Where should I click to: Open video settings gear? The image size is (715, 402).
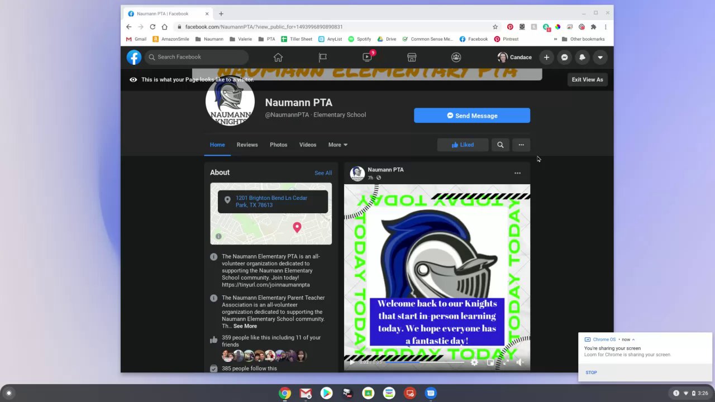pos(474,362)
